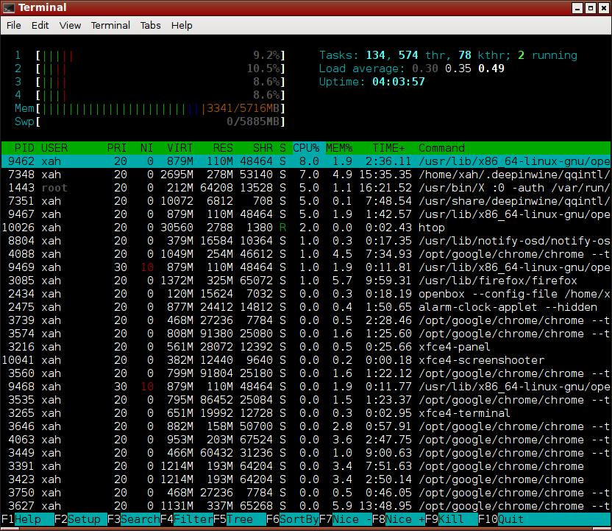Click F2 Setup in htop footer
Image resolution: width=612 pixels, height=531 pixels.
pos(81,519)
